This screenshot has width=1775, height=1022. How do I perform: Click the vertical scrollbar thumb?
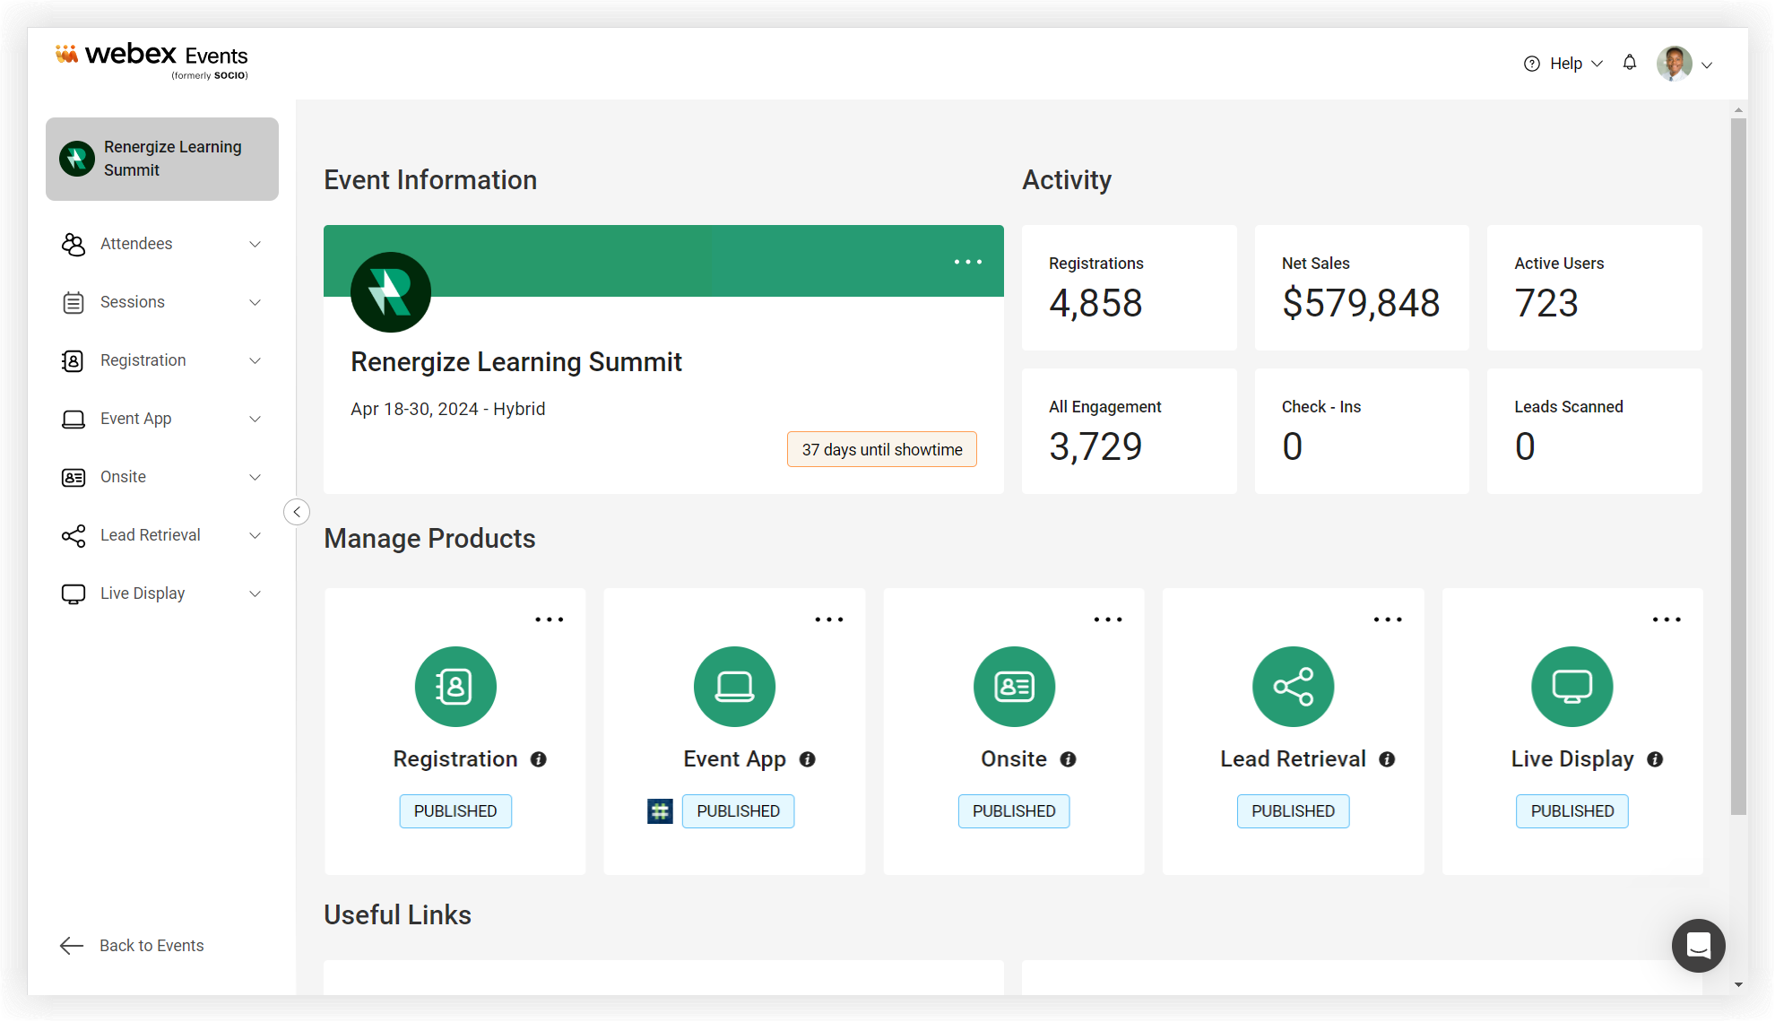1738,466
